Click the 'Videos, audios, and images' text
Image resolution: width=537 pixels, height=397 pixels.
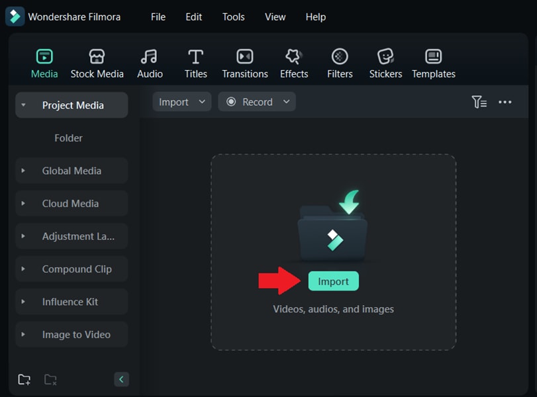333,309
